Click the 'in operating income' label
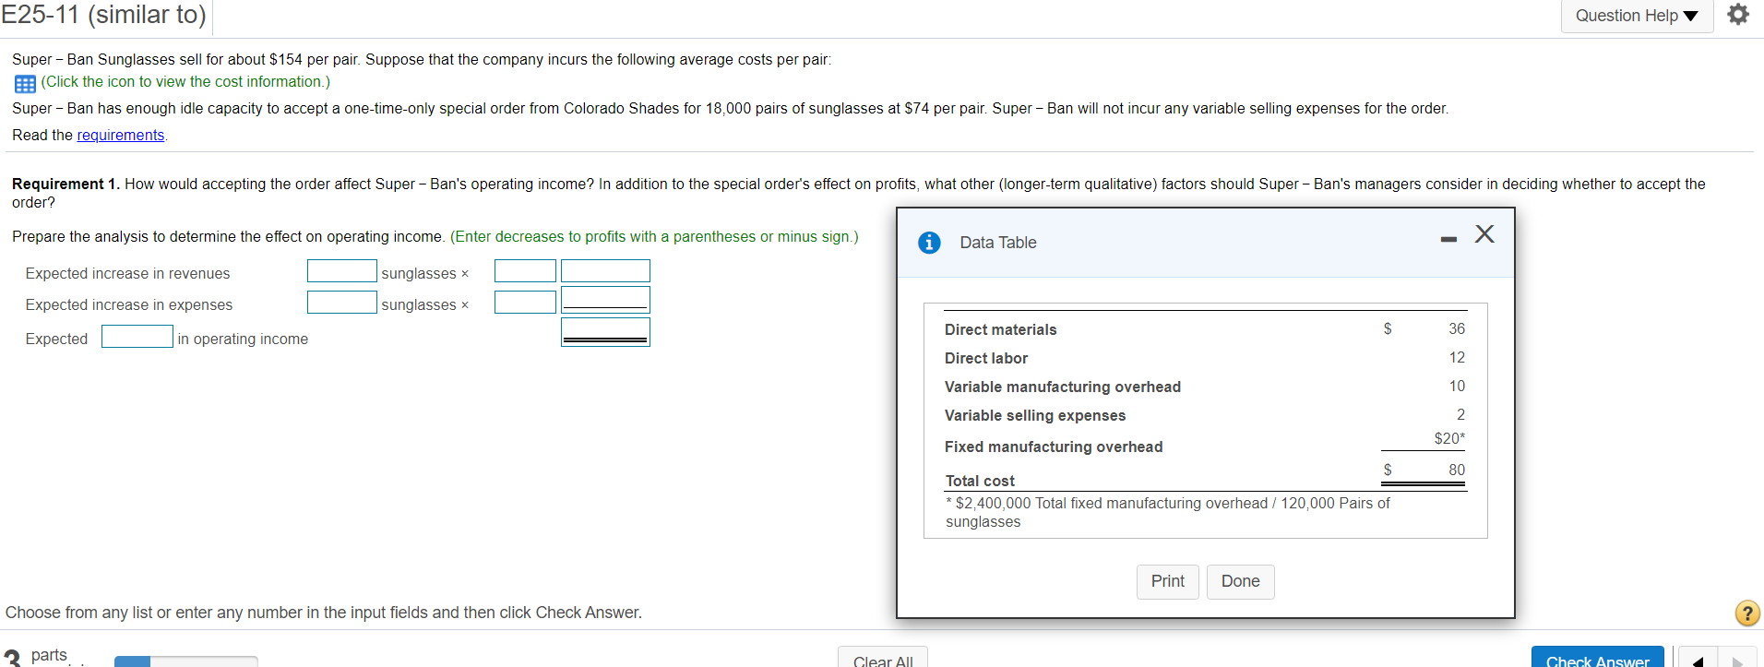This screenshot has height=667, width=1764. 243,339
